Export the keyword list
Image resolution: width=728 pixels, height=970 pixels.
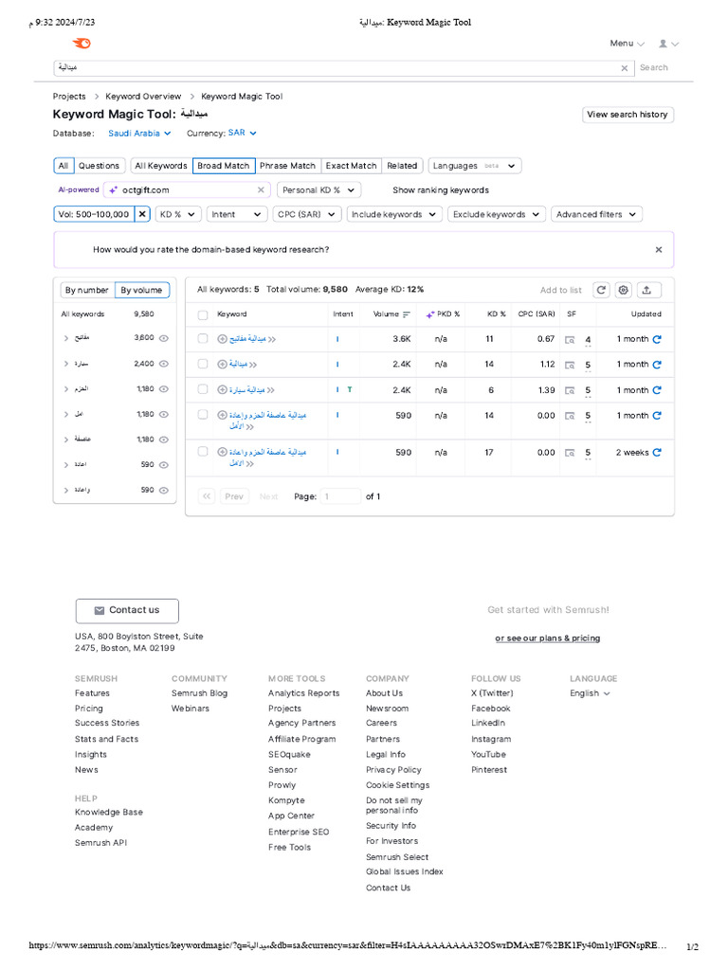[x=647, y=290]
